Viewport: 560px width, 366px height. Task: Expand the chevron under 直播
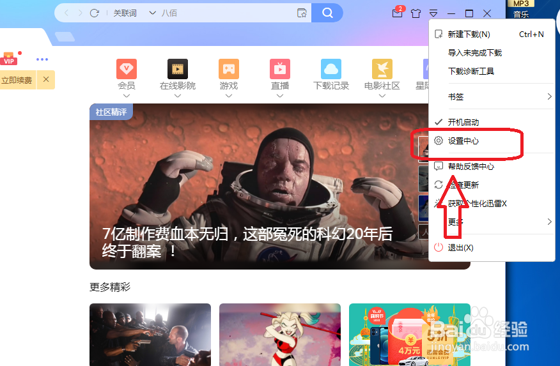[279, 96]
